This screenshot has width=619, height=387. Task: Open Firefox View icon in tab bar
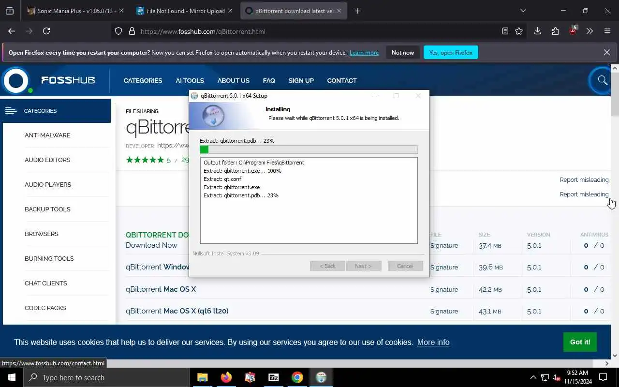pos(9,11)
